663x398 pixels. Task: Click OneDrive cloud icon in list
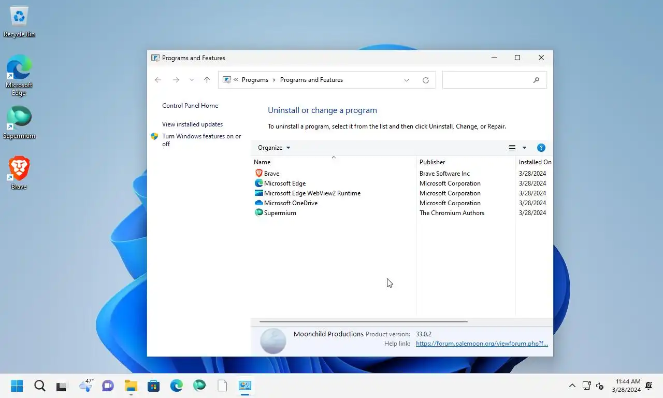[x=259, y=203]
